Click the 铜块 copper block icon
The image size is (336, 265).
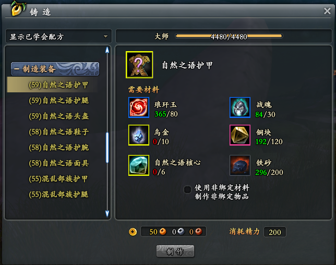click(240, 135)
